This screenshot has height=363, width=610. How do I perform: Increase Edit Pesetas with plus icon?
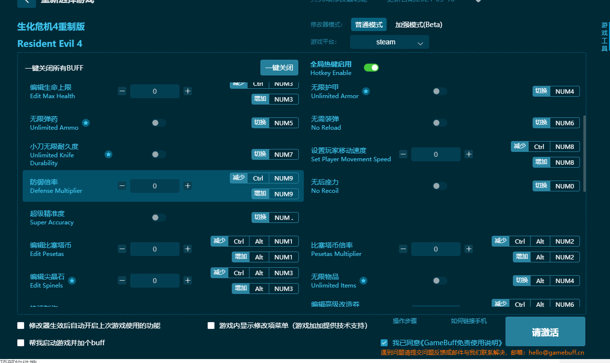[187, 249]
